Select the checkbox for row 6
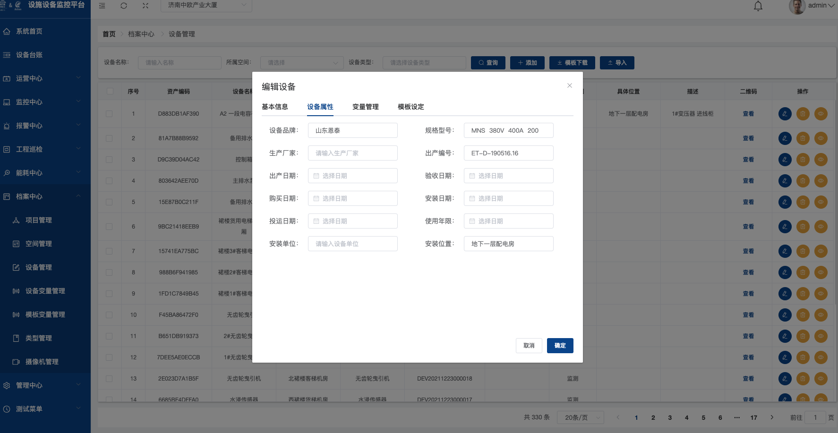Viewport: 838px width, 433px height. coord(109,227)
